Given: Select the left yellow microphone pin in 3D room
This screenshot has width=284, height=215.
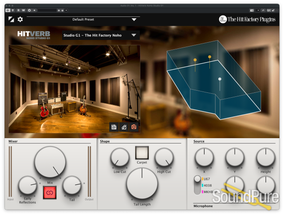Looking at the screenshot, I should click(195, 60).
